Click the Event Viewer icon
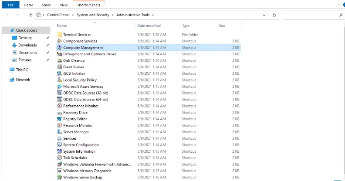Image resolution: width=345 pixels, height=181 pixels. coord(60,67)
